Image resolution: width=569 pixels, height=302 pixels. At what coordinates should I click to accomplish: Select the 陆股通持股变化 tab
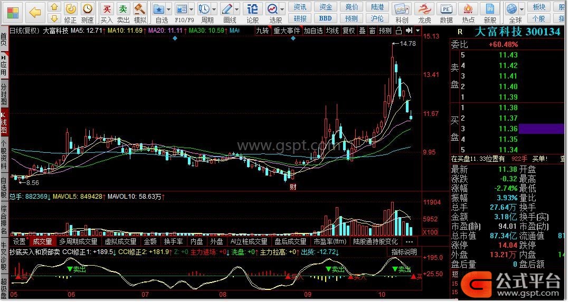point(375,241)
